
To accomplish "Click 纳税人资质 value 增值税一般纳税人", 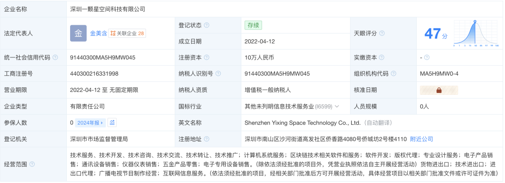I will 268,90.
